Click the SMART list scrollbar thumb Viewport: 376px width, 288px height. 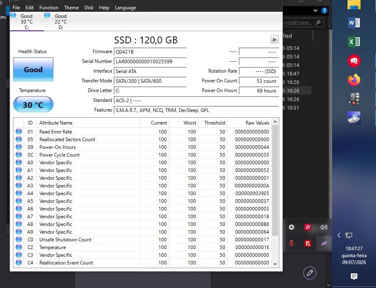click(x=275, y=180)
